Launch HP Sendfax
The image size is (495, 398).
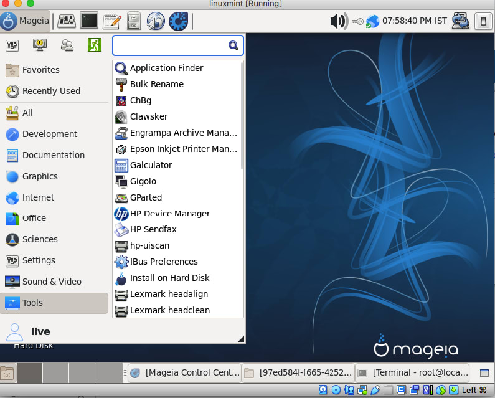[177, 229]
